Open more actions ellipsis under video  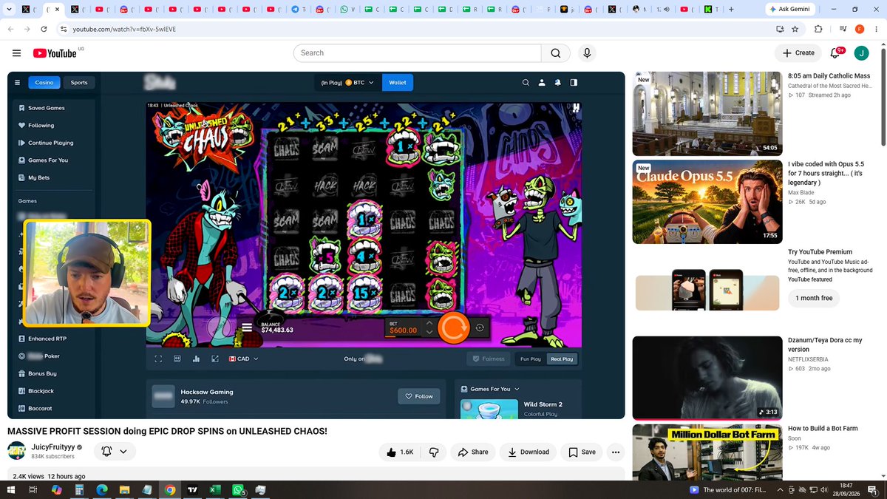click(615, 452)
